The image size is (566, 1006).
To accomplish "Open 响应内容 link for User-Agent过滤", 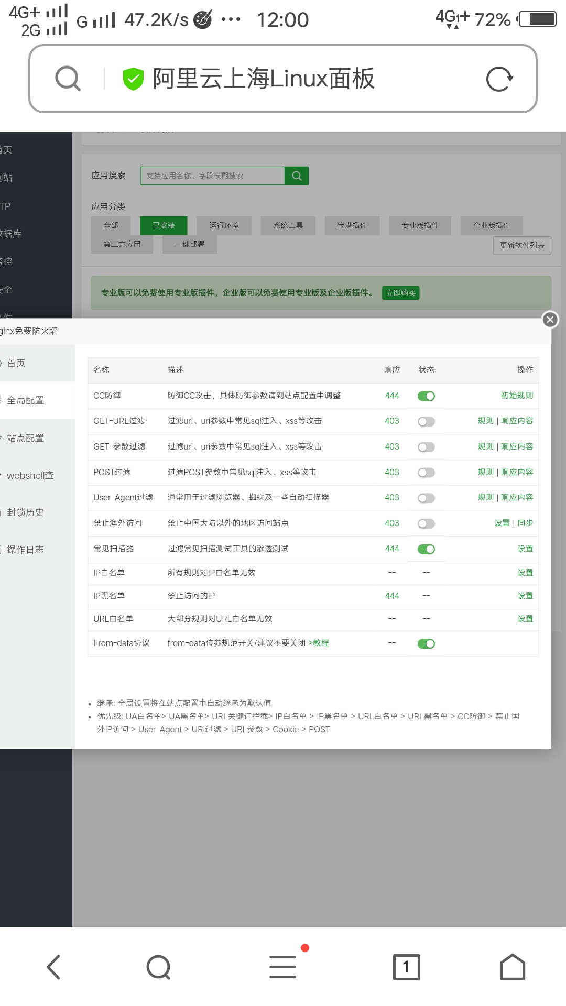I will (x=517, y=497).
